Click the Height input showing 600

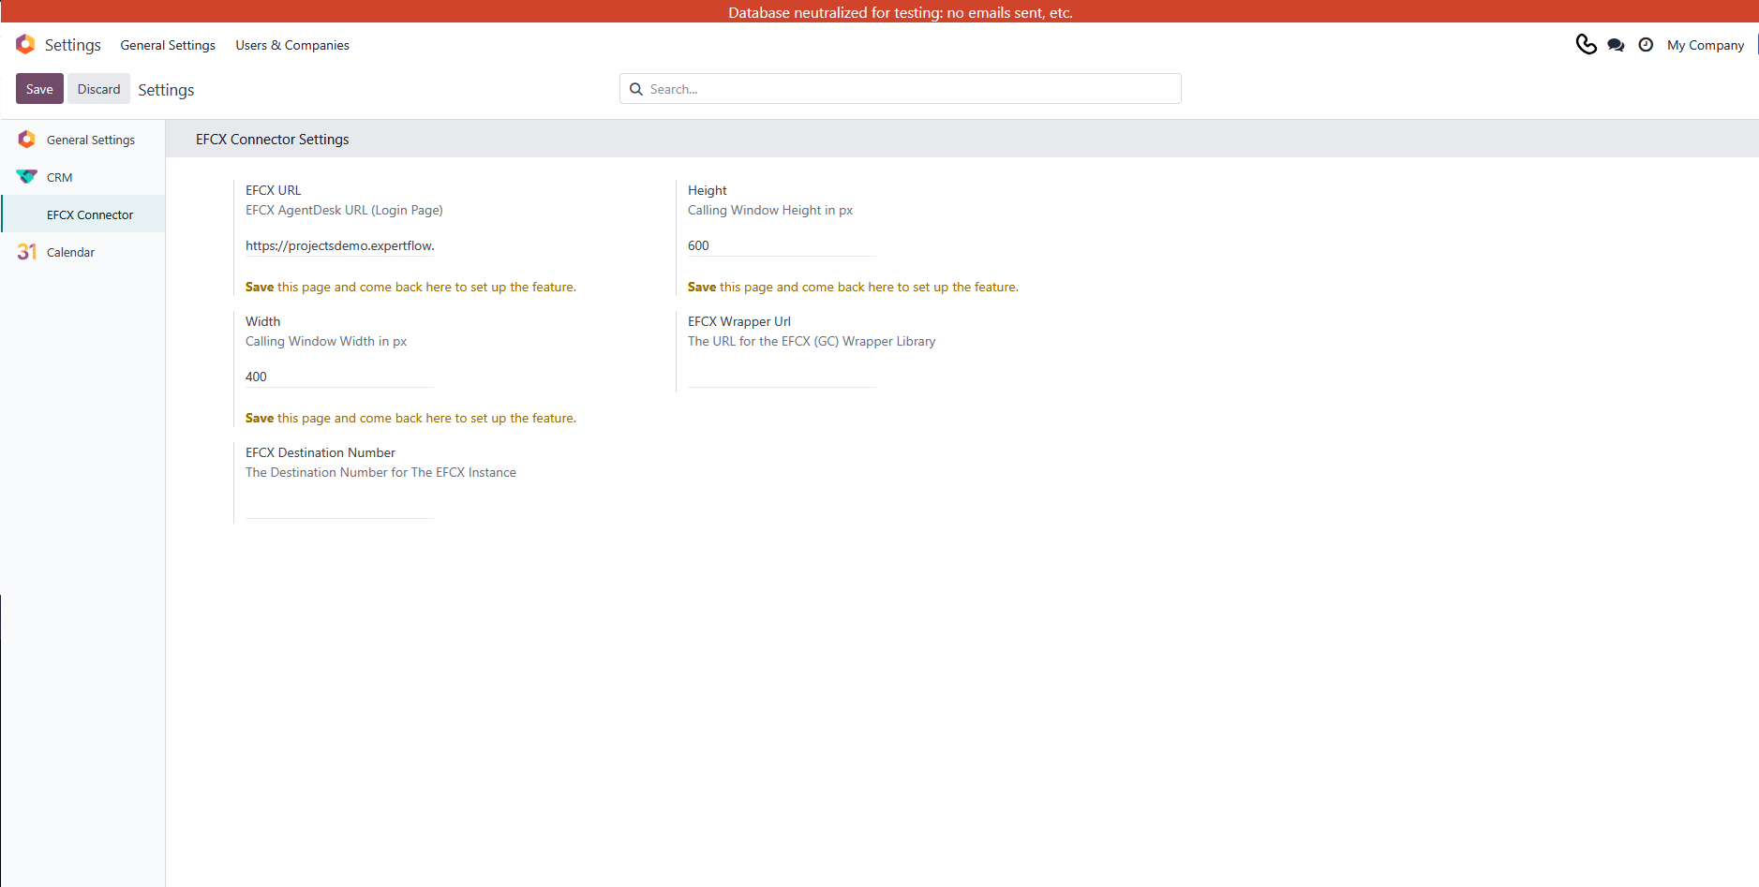pyautogui.click(x=781, y=245)
